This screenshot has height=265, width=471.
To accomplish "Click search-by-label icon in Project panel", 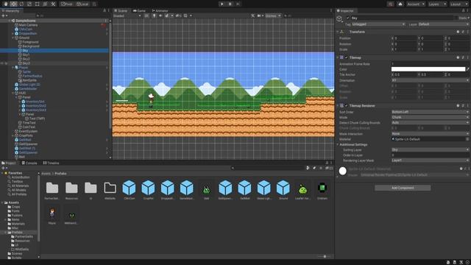I will (x=314, y=168).
